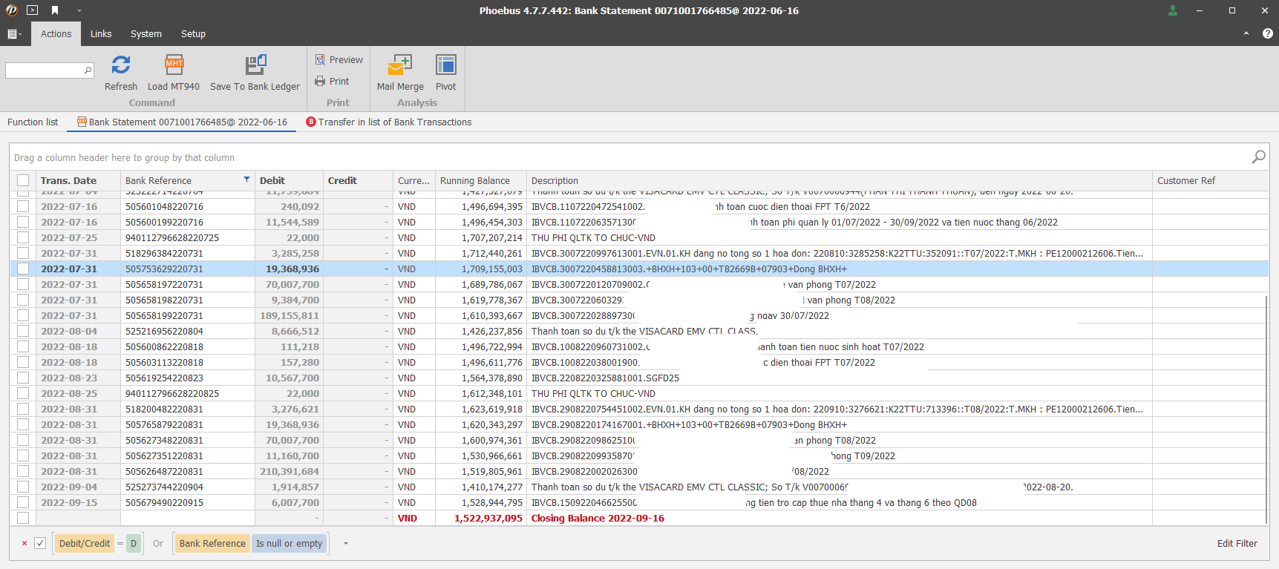Screen dimensions: 1279x569
Task: Open the application menu button
Action: tap(14, 33)
